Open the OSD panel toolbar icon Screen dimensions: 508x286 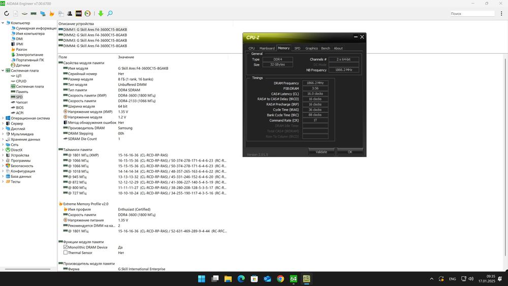78,13
